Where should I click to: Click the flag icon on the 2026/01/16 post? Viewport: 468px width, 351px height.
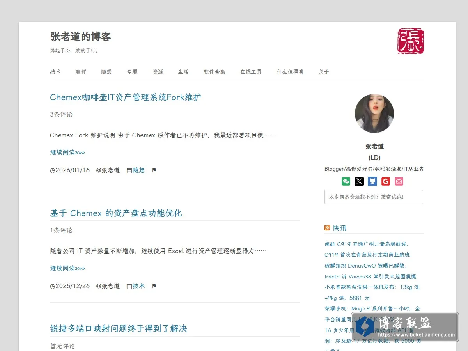[154, 170]
